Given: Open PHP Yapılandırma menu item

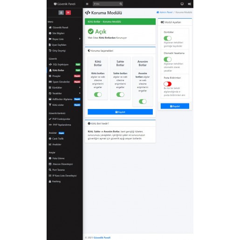Looking at the screenshot, I should pyautogui.click(x=65, y=125).
